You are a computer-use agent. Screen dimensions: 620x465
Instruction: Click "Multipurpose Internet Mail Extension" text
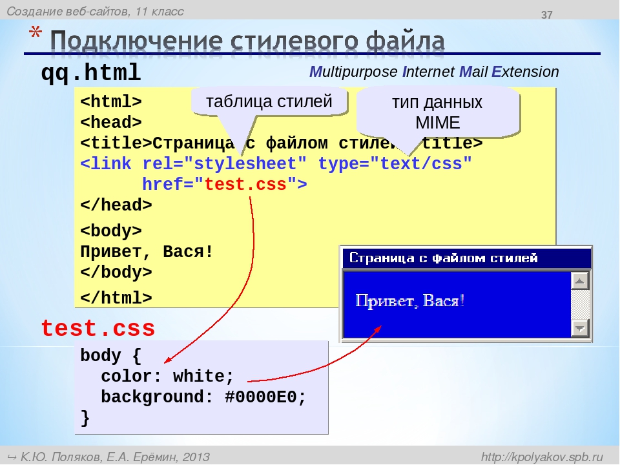(x=434, y=72)
